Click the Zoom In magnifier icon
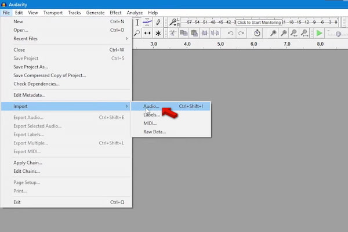Screen dimensions: 348x232 point(273,33)
